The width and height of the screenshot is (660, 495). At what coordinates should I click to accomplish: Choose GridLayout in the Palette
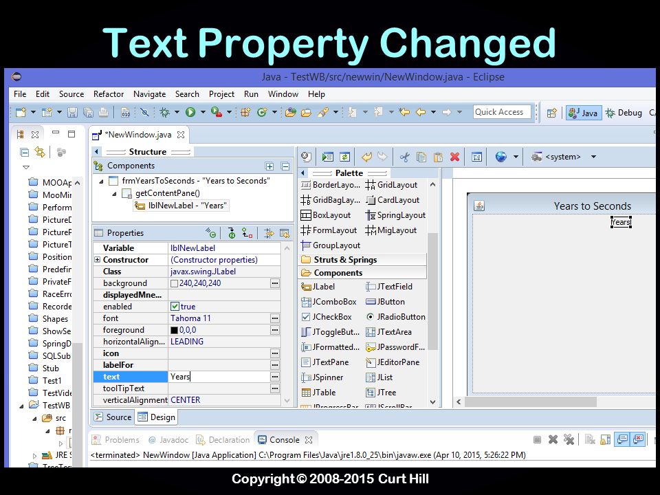[391, 185]
